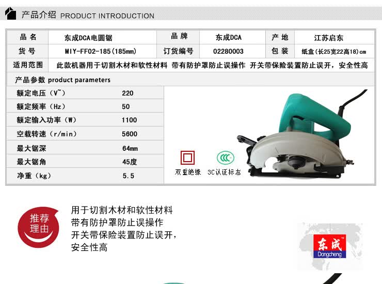Select the 产品介绍 PRODUCT INTRODUCTION heading

click(88, 15)
